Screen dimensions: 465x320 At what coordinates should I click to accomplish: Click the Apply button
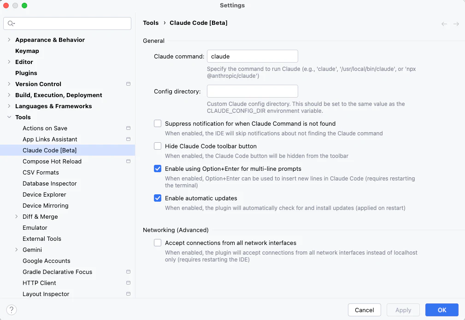point(403,310)
